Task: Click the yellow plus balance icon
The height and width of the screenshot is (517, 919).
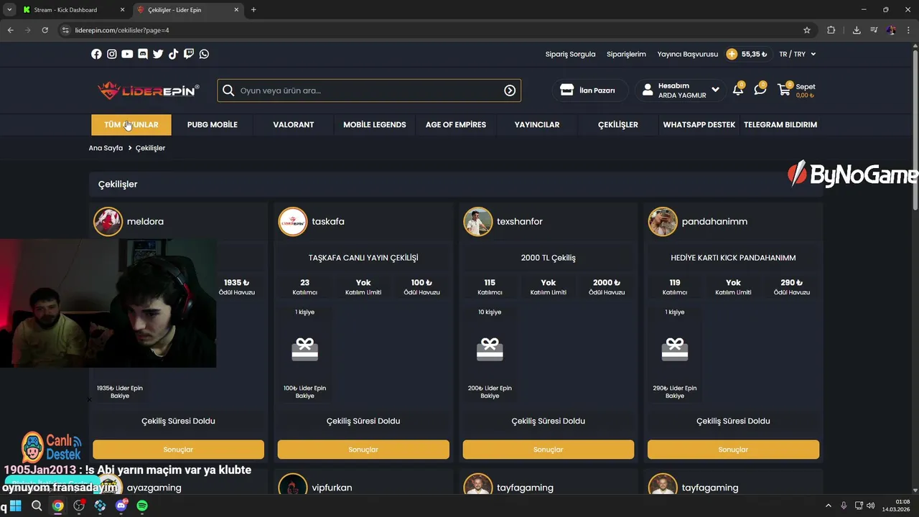Action: pos(732,54)
